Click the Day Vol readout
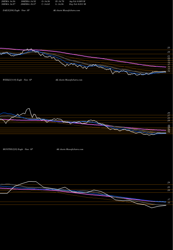 coord(78,4)
